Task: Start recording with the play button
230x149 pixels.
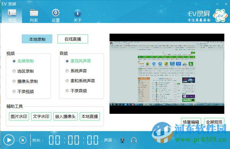Action: point(9,140)
